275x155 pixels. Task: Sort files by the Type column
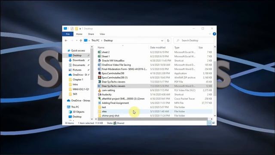pyautogui.click(x=177, y=47)
